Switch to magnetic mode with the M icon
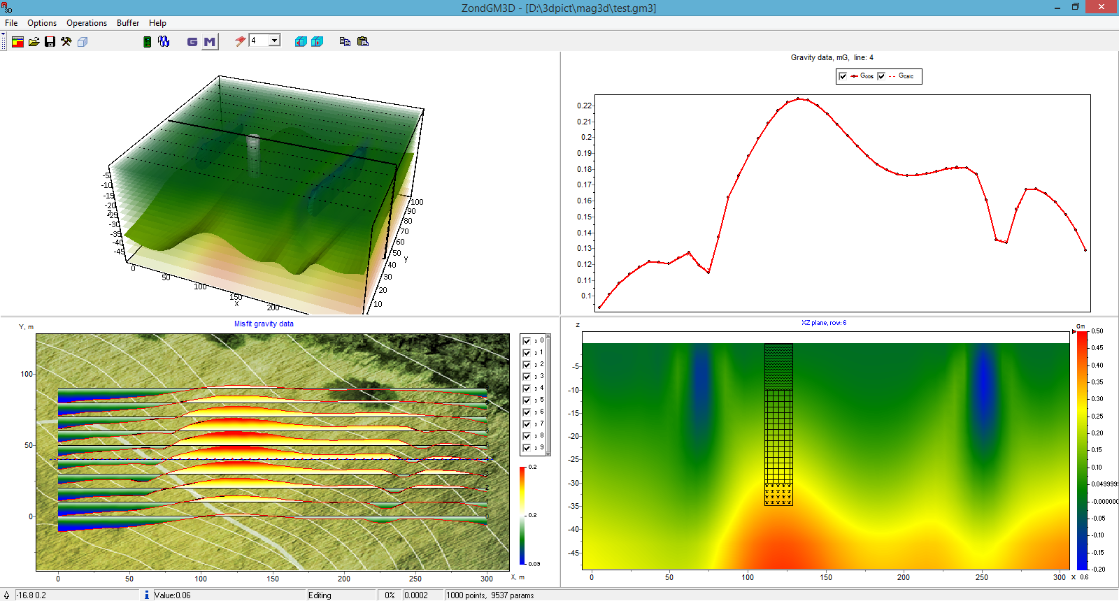 [x=209, y=42]
